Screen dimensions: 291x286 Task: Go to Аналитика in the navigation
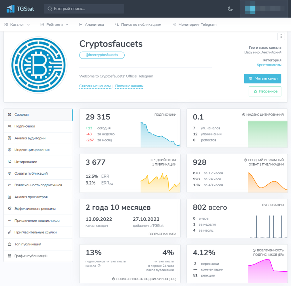(91, 24)
